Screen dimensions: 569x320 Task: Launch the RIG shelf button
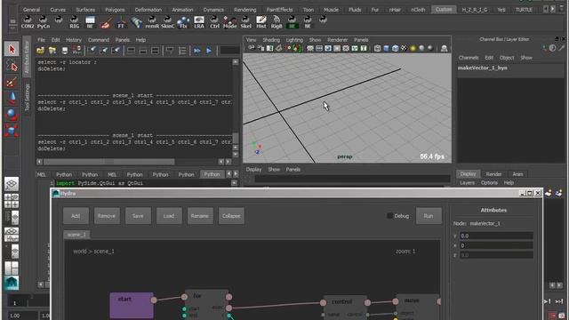(x=74, y=22)
